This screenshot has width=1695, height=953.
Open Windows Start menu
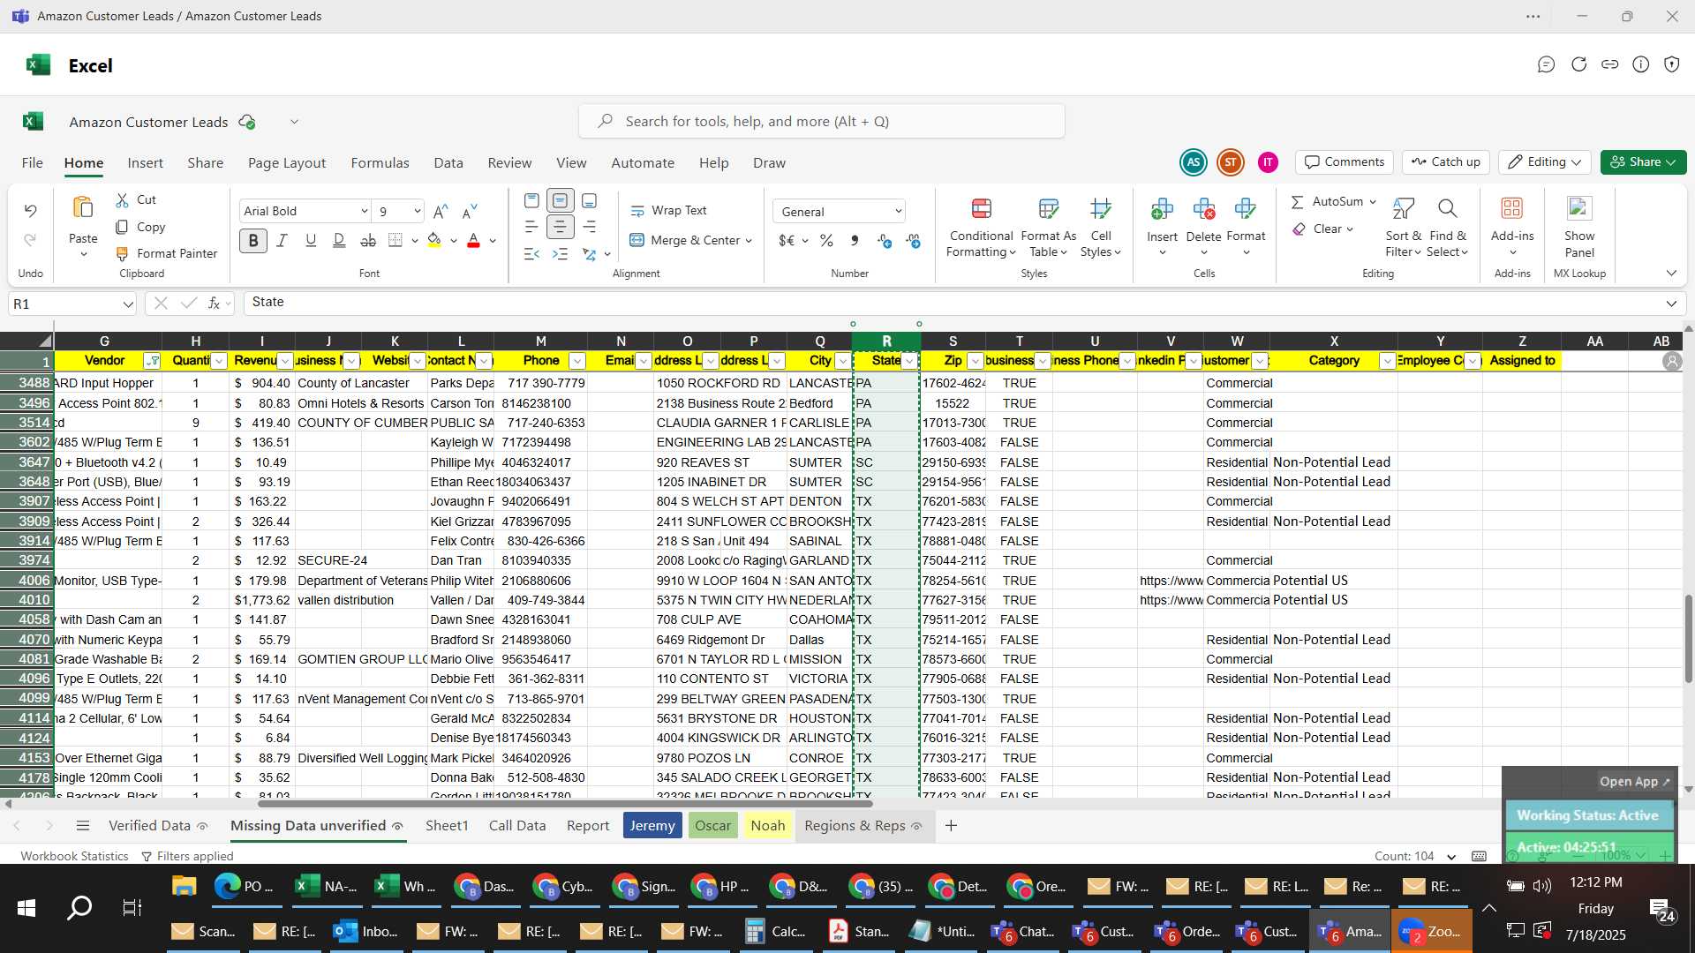tap(26, 908)
